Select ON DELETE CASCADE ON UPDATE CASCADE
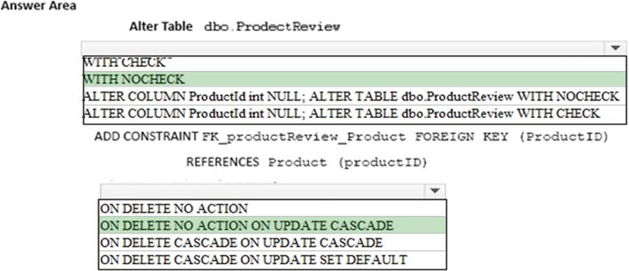This screenshot has width=629, height=271. pyautogui.click(x=273, y=243)
